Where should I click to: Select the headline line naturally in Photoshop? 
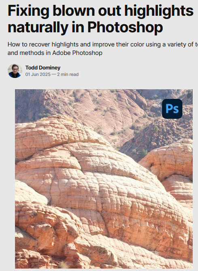(x=85, y=27)
